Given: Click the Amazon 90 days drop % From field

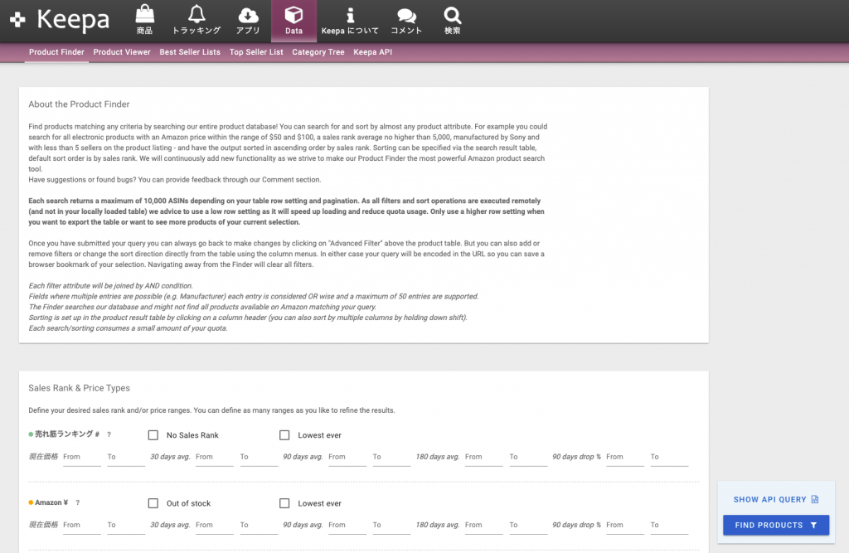Looking at the screenshot, I should coord(624,525).
